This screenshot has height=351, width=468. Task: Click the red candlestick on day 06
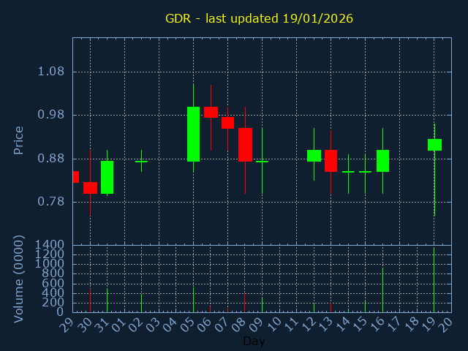point(211,112)
